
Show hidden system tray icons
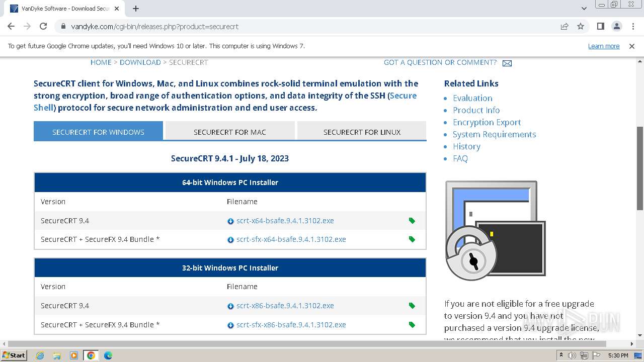tap(561, 355)
